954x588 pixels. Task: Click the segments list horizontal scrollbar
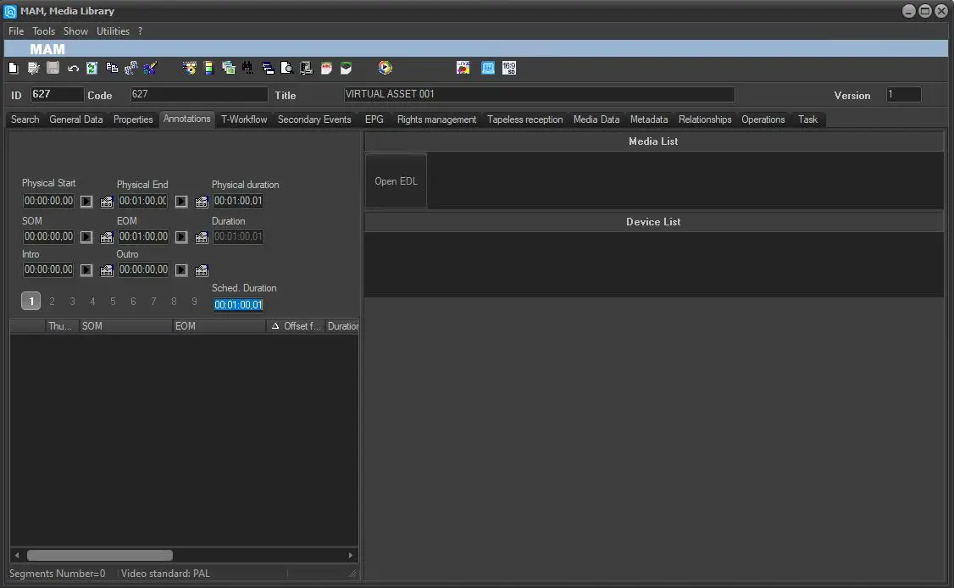tap(99, 556)
